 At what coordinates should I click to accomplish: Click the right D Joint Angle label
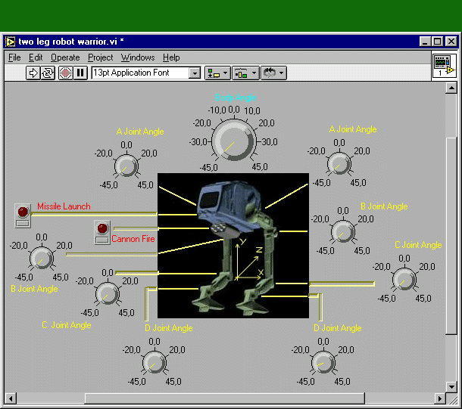(338, 328)
